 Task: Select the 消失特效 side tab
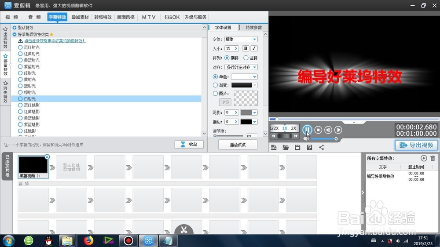point(5,92)
